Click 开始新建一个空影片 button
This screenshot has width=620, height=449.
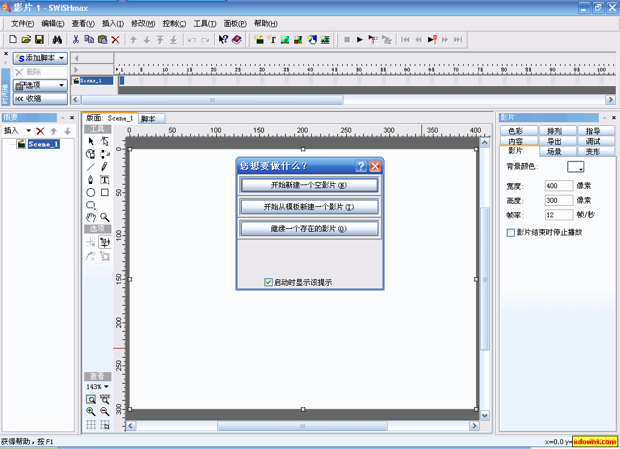(x=309, y=185)
